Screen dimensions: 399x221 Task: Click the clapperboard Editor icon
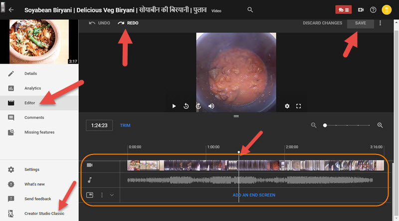click(x=11, y=103)
